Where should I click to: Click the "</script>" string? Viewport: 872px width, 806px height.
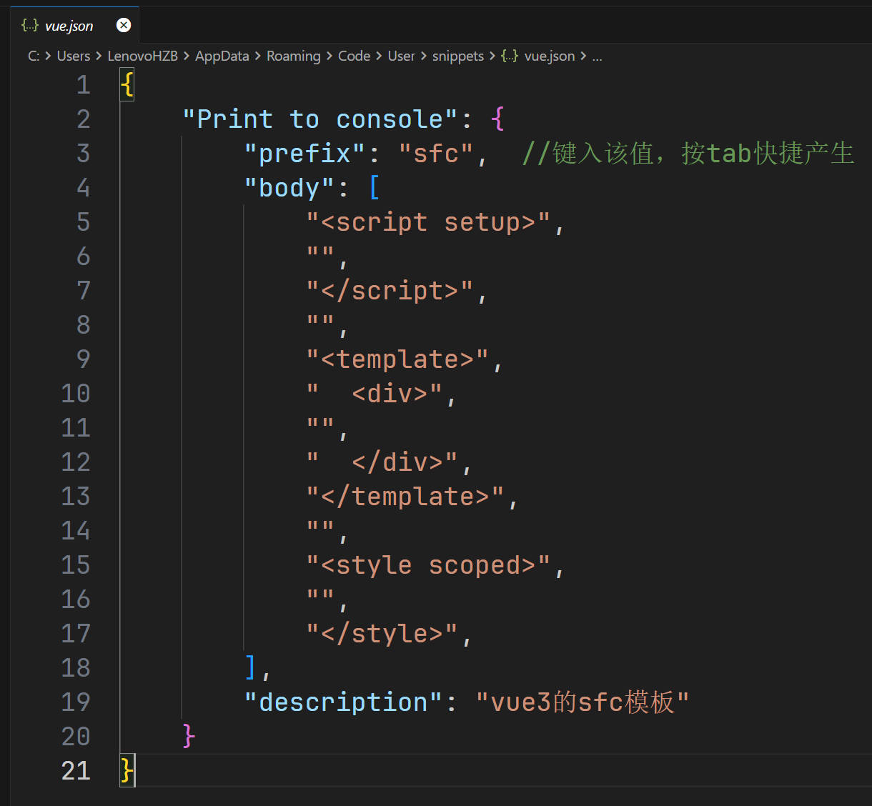[390, 291]
